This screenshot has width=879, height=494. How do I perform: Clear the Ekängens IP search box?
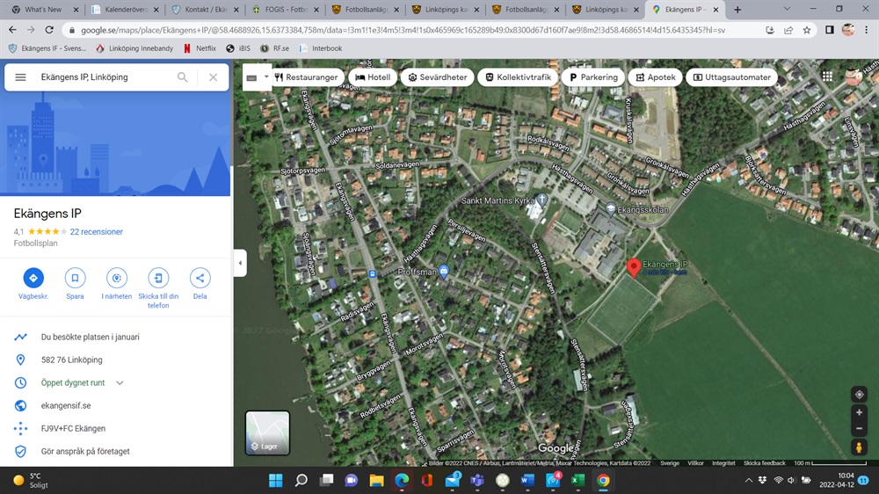tap(213, 77)
